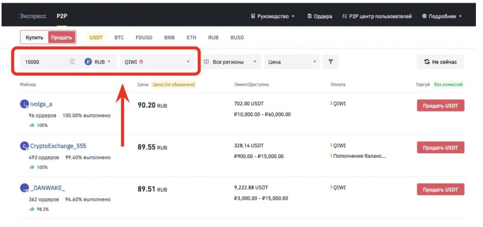Select the FDUSD crypto tab
Viewport: 483px width, 227px height.
pos(144,38)
